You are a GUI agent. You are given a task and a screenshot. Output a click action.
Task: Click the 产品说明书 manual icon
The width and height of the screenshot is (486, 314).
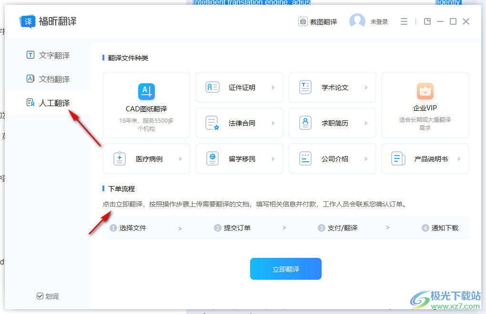(x=398, y=158)
